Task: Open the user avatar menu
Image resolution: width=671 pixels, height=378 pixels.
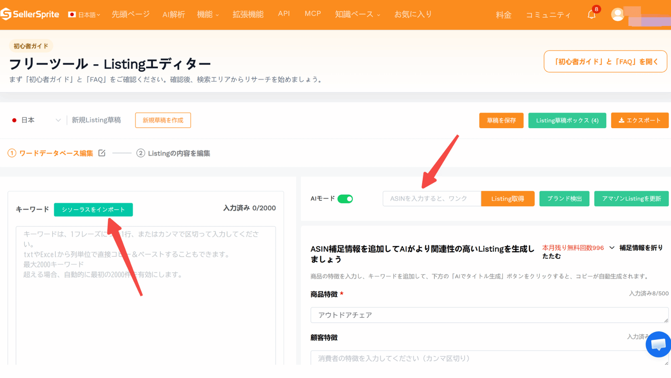Action: coord(617,14)
